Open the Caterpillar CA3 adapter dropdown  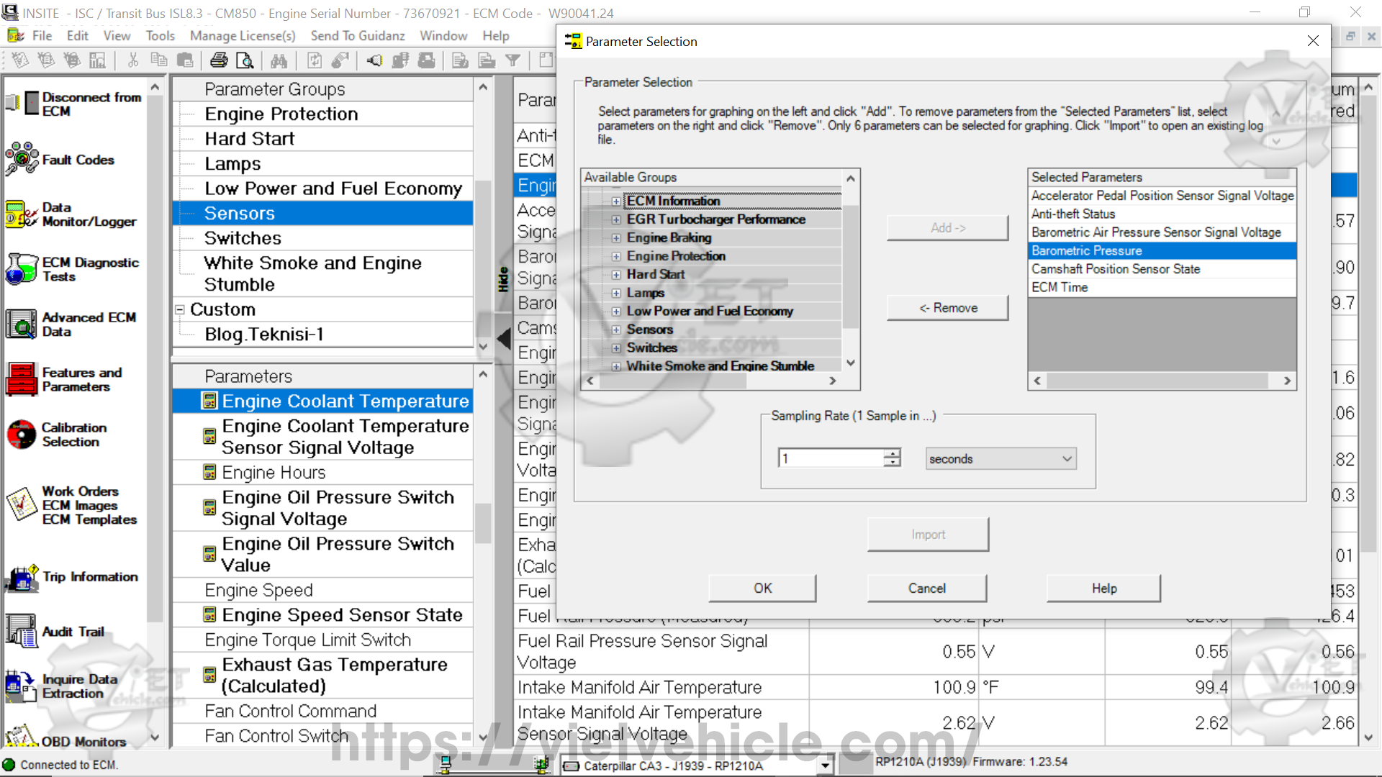825,765
